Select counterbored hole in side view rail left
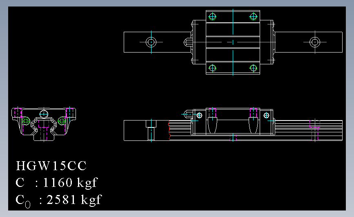 pos(151,130)
